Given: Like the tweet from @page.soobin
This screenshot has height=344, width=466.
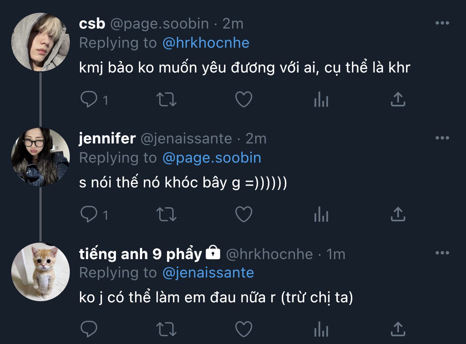Looking at the screenshot, I should click(244, 100).
